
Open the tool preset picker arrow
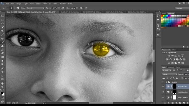pos(7,8)
